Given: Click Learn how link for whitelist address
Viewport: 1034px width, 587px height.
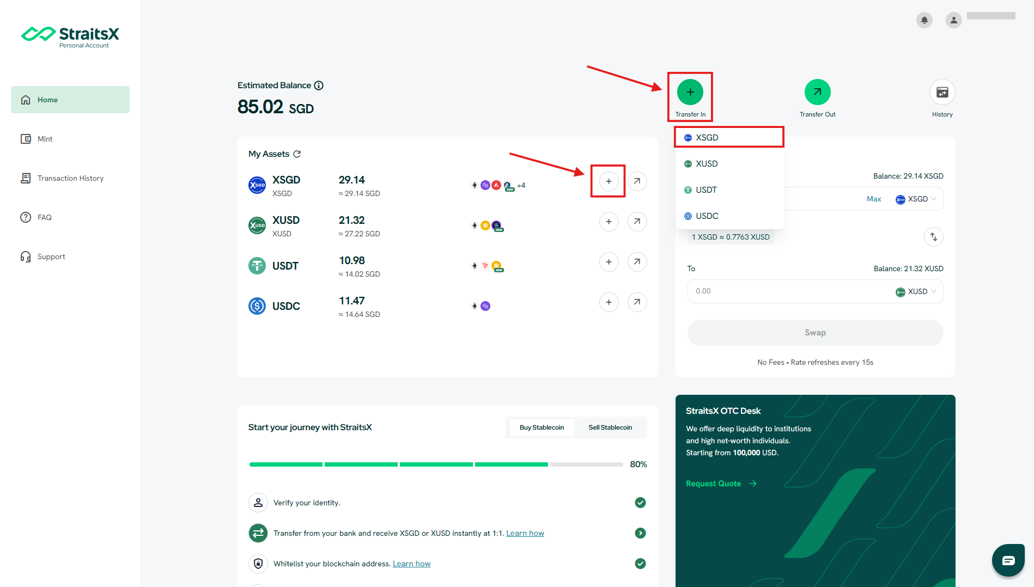Looking at the screenshot, I should click(411, 564).
